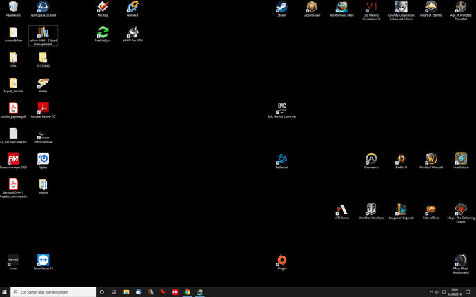
Task: Select the Diablo III game icon
Action: pos(401,161)
